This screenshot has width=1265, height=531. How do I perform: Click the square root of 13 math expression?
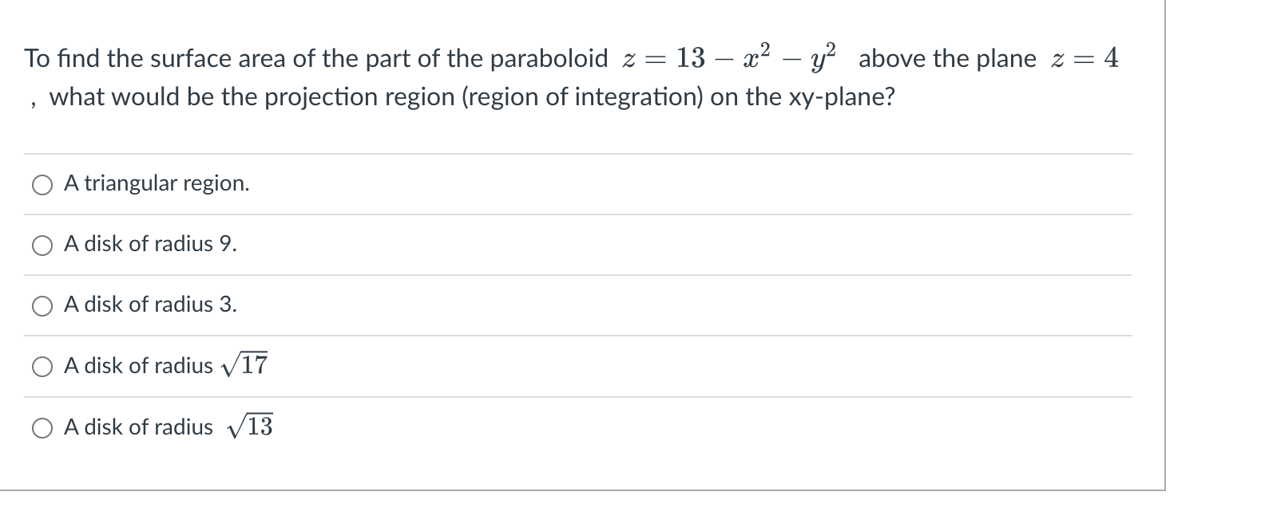pyautogui.click(x=249, y=426)
